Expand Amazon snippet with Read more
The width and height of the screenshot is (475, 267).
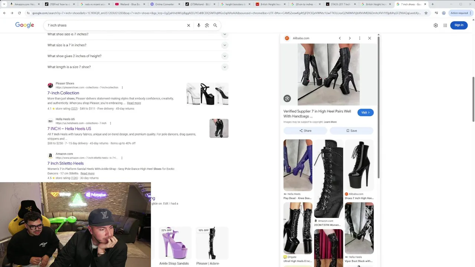pyautogui.click(x=88, y=173)
